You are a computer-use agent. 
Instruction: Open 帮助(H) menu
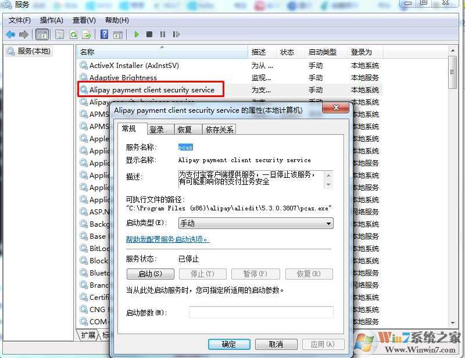click(117, 20)
